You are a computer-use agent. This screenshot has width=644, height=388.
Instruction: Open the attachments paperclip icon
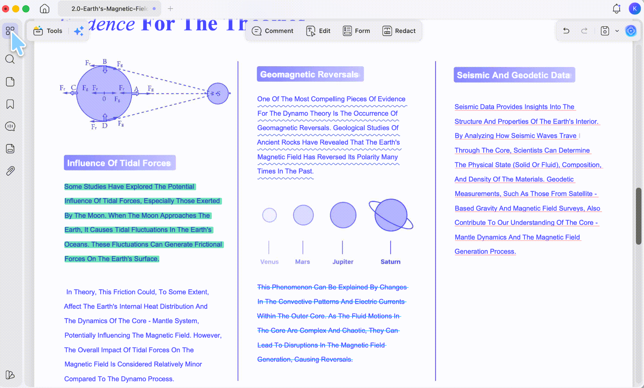[10, 171]
